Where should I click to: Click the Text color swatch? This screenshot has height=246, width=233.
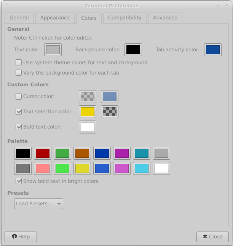coord(53,50)
